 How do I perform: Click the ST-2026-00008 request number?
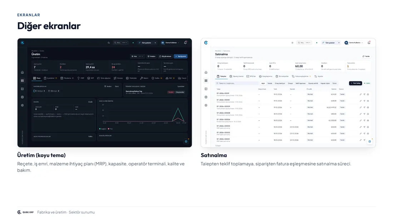(223, 113)
